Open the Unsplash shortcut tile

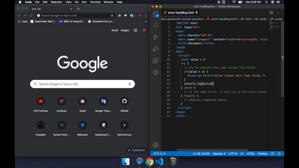[41, 128]
